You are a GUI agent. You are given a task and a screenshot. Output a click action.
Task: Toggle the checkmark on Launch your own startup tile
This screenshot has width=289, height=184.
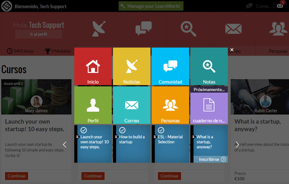pos(84,130)
